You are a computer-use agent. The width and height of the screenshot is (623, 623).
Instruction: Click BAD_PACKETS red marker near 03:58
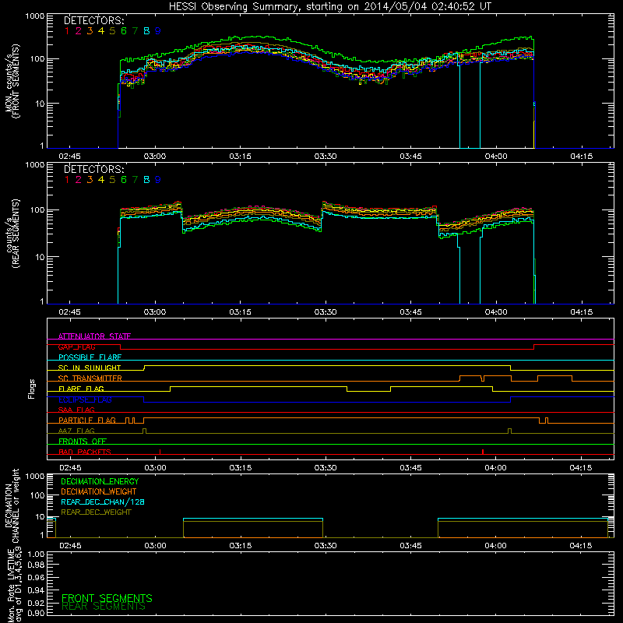point(483,452)
